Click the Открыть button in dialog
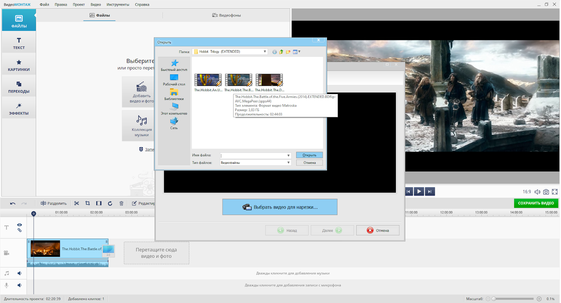The width and height of the screenshot is (561, 303). click(309, 155)
